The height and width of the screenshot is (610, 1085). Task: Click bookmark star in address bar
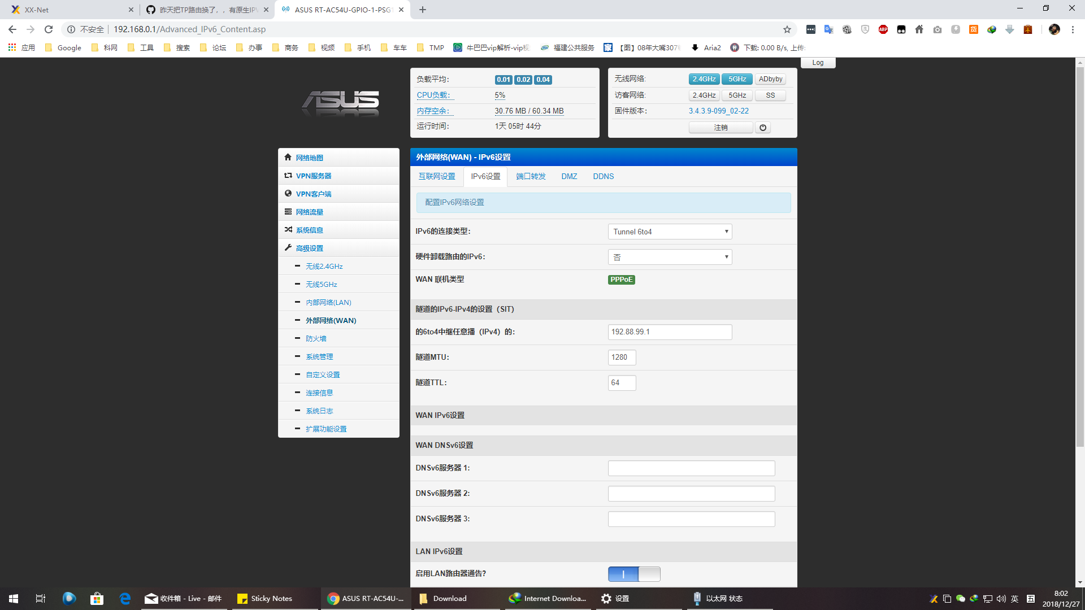pos(787,29)
